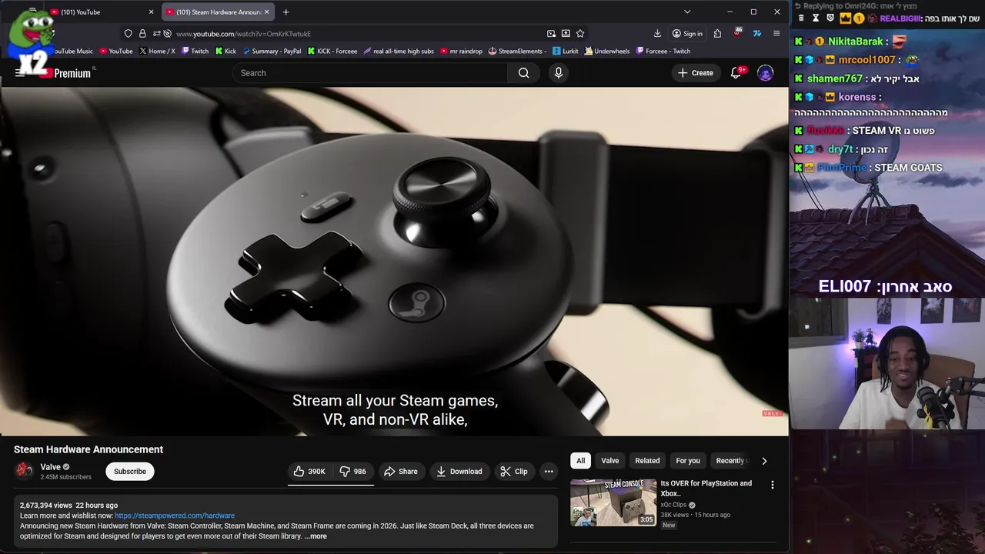This screenshot has width=985, height=554.
Task: Select the Recently uploaded filter chip
Action: 730,461
